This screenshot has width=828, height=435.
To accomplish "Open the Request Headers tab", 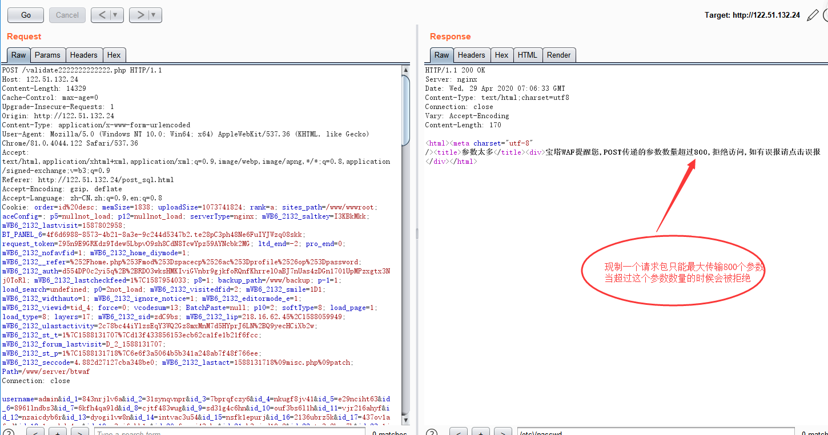I will [83, 55].
